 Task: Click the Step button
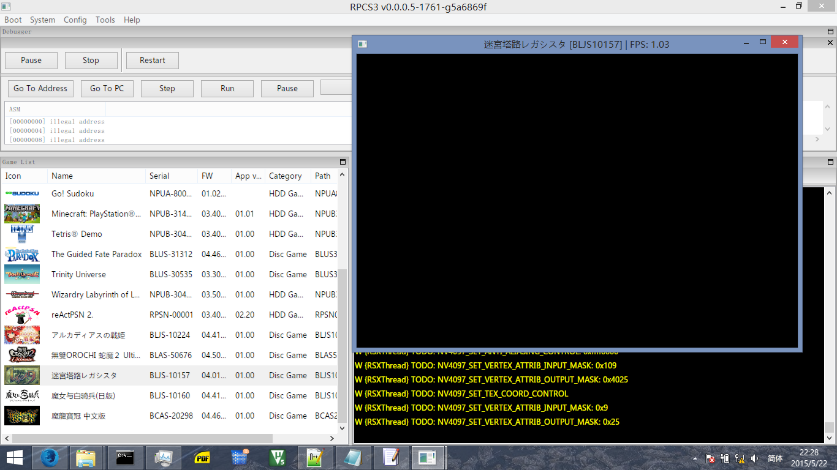(167, 88)
